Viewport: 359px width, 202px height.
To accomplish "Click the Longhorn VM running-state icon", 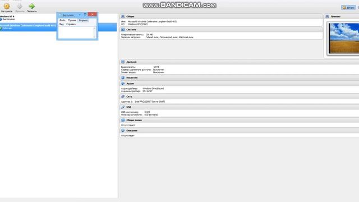I will pos(1,29).
